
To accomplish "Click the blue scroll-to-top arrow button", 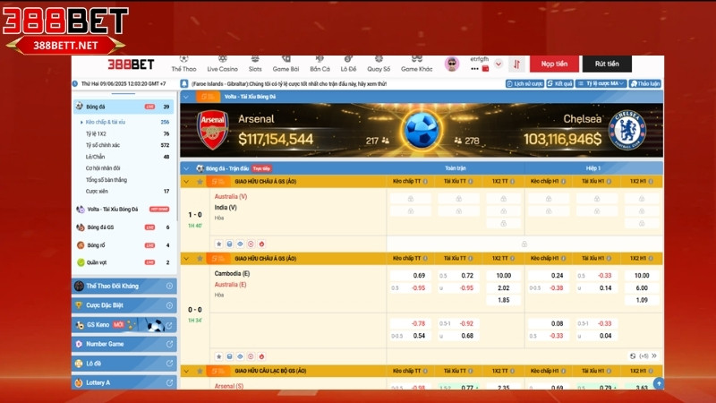I will [x=658, y=383].
